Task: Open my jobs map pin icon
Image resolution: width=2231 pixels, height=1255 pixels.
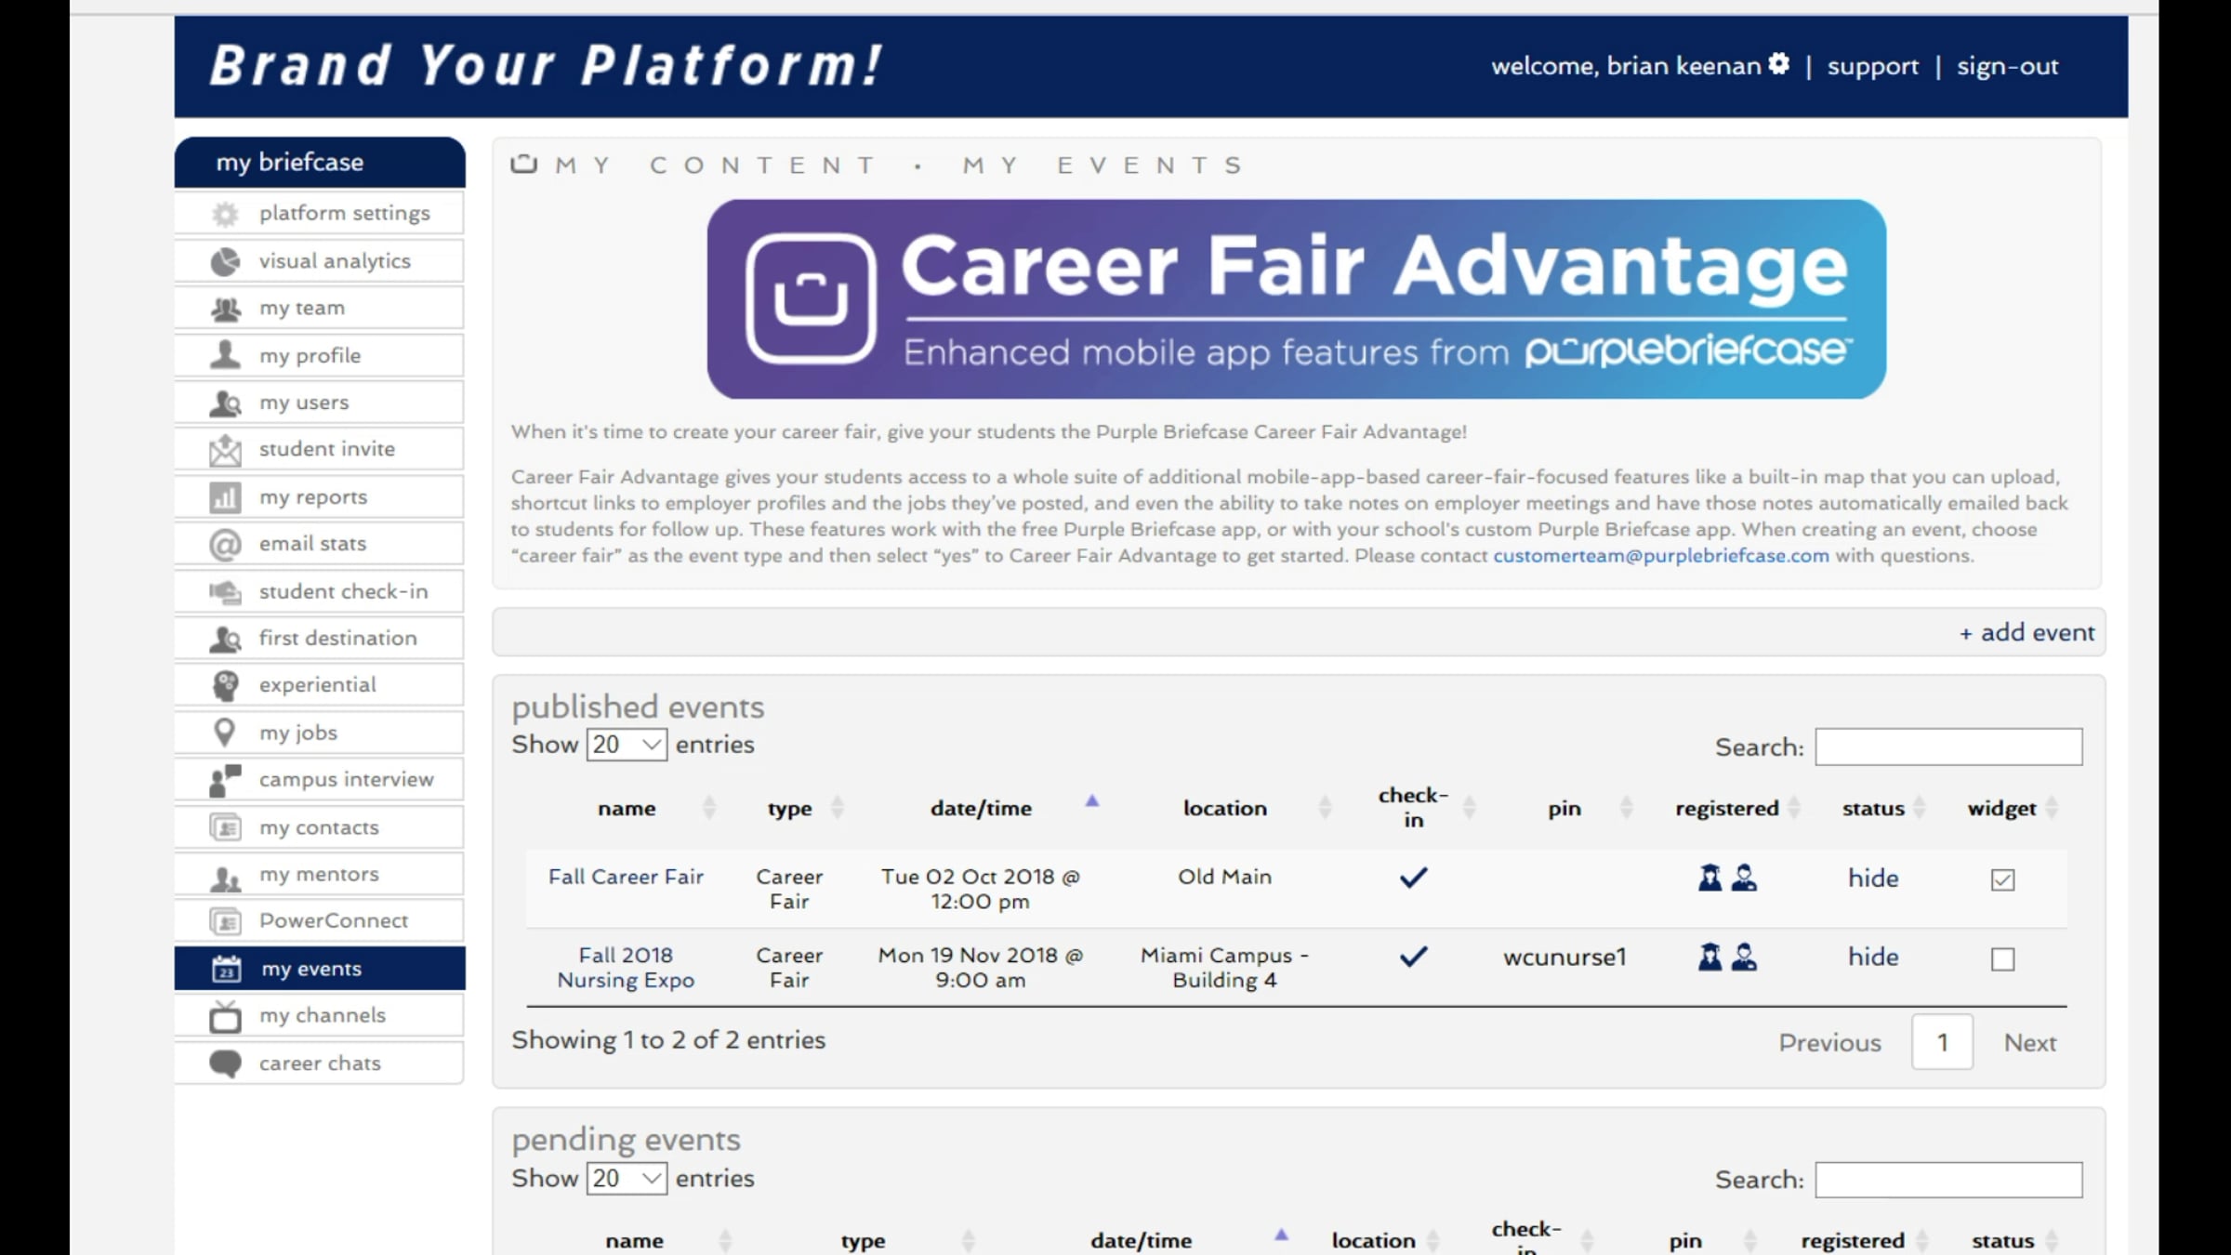Action: point(224,733)
